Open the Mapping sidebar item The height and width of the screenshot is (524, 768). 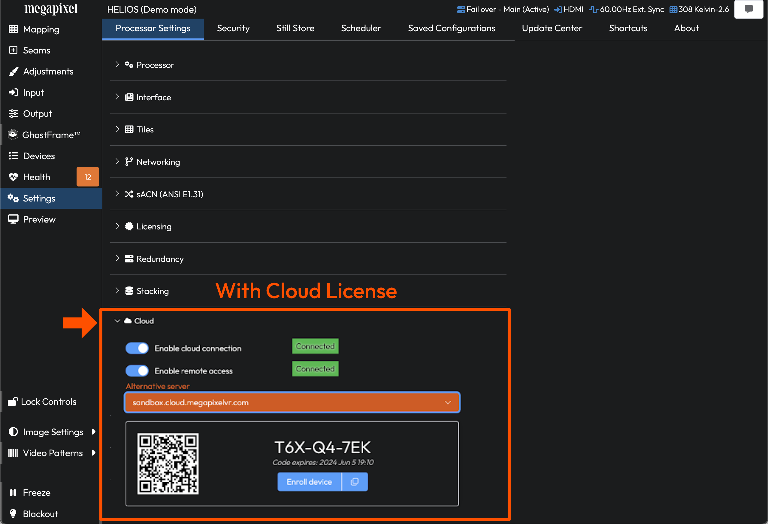pyautogui.click(x=50, y=29)
